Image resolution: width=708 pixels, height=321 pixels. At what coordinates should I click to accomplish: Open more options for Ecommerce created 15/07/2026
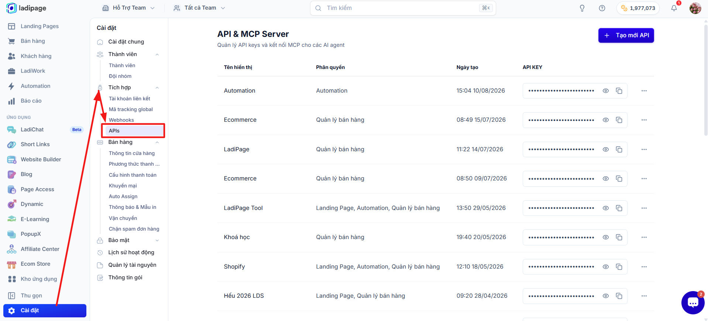[644, 120]
